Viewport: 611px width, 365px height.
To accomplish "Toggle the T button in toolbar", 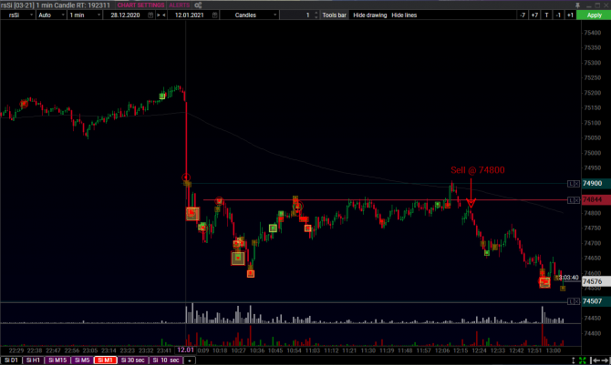I will coord(546,15).
